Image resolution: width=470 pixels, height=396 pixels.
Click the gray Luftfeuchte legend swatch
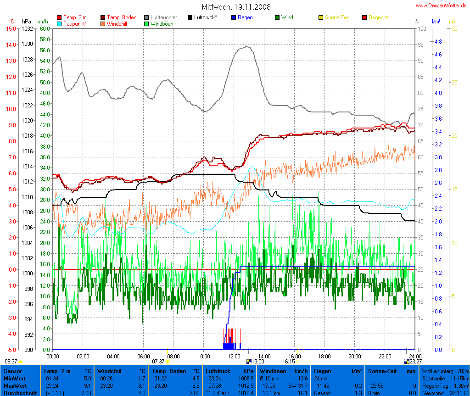click(147, 17)
